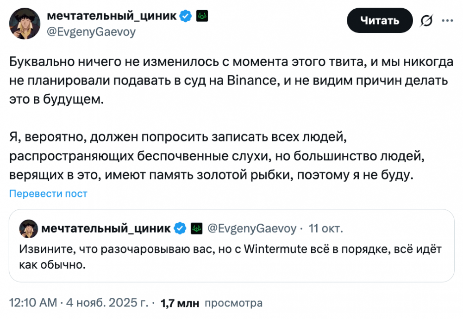The height and width of the screenshot is (319, 463).
Task: Click the second paragraph about золотой рыбки
Action: (216, 156)
